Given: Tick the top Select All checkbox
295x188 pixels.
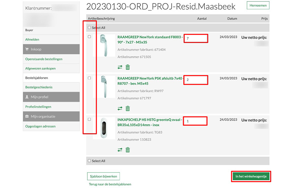Looking at the screenshot, I should (x=89, y=28).
